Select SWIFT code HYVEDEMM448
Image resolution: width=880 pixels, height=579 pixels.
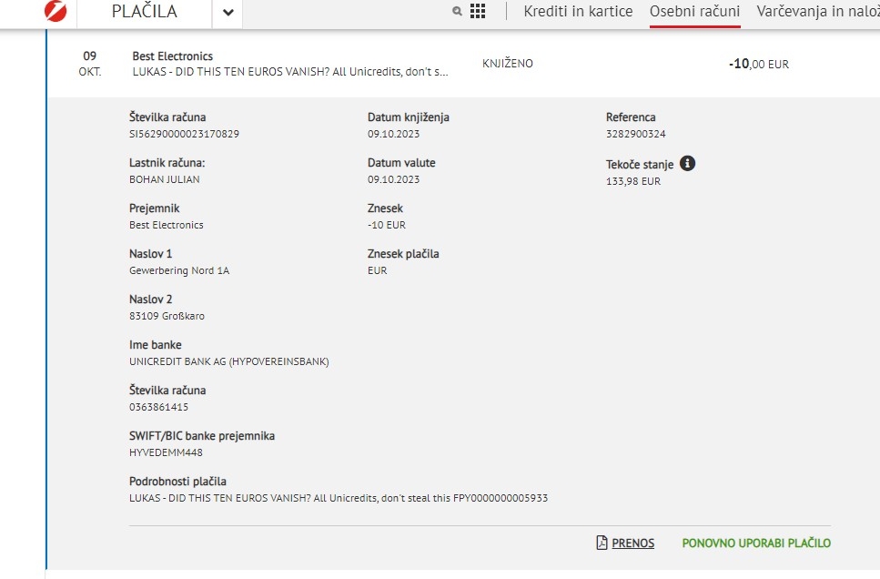(167, 452)
